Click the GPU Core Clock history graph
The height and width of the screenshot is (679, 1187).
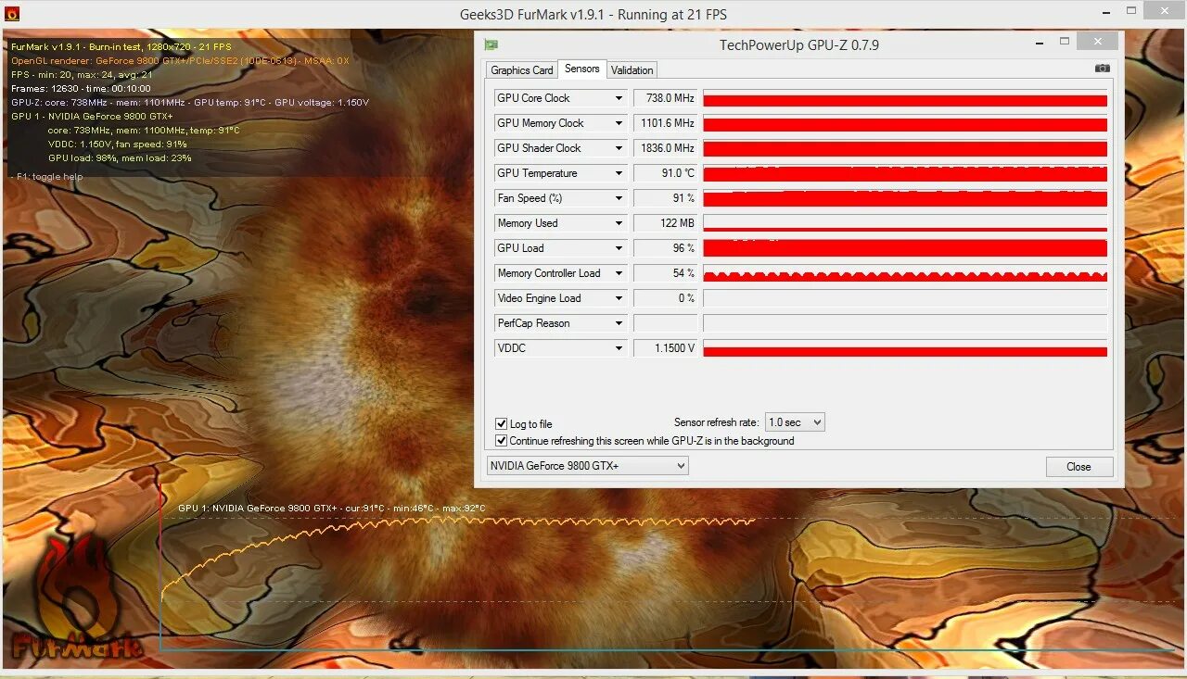pos(905,98)
